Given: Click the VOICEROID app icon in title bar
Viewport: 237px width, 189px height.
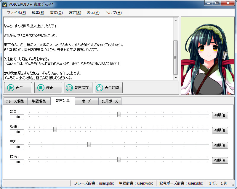Looking at the screenshot, I should [5, 4].
